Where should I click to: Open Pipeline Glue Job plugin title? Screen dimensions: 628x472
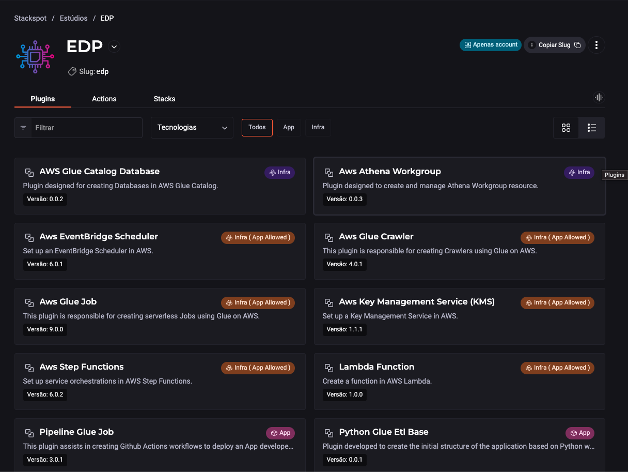point(76,432)
